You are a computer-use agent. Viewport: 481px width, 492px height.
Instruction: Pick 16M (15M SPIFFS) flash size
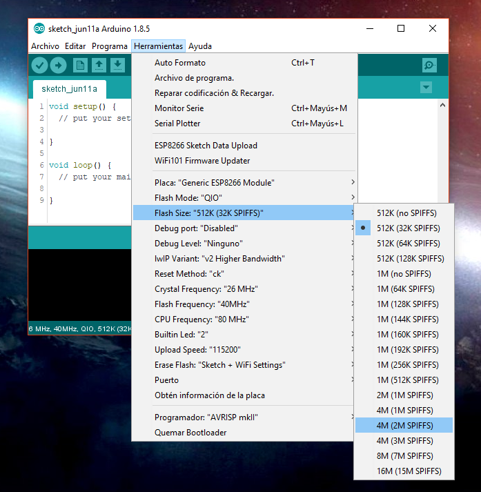coord(404,471)
